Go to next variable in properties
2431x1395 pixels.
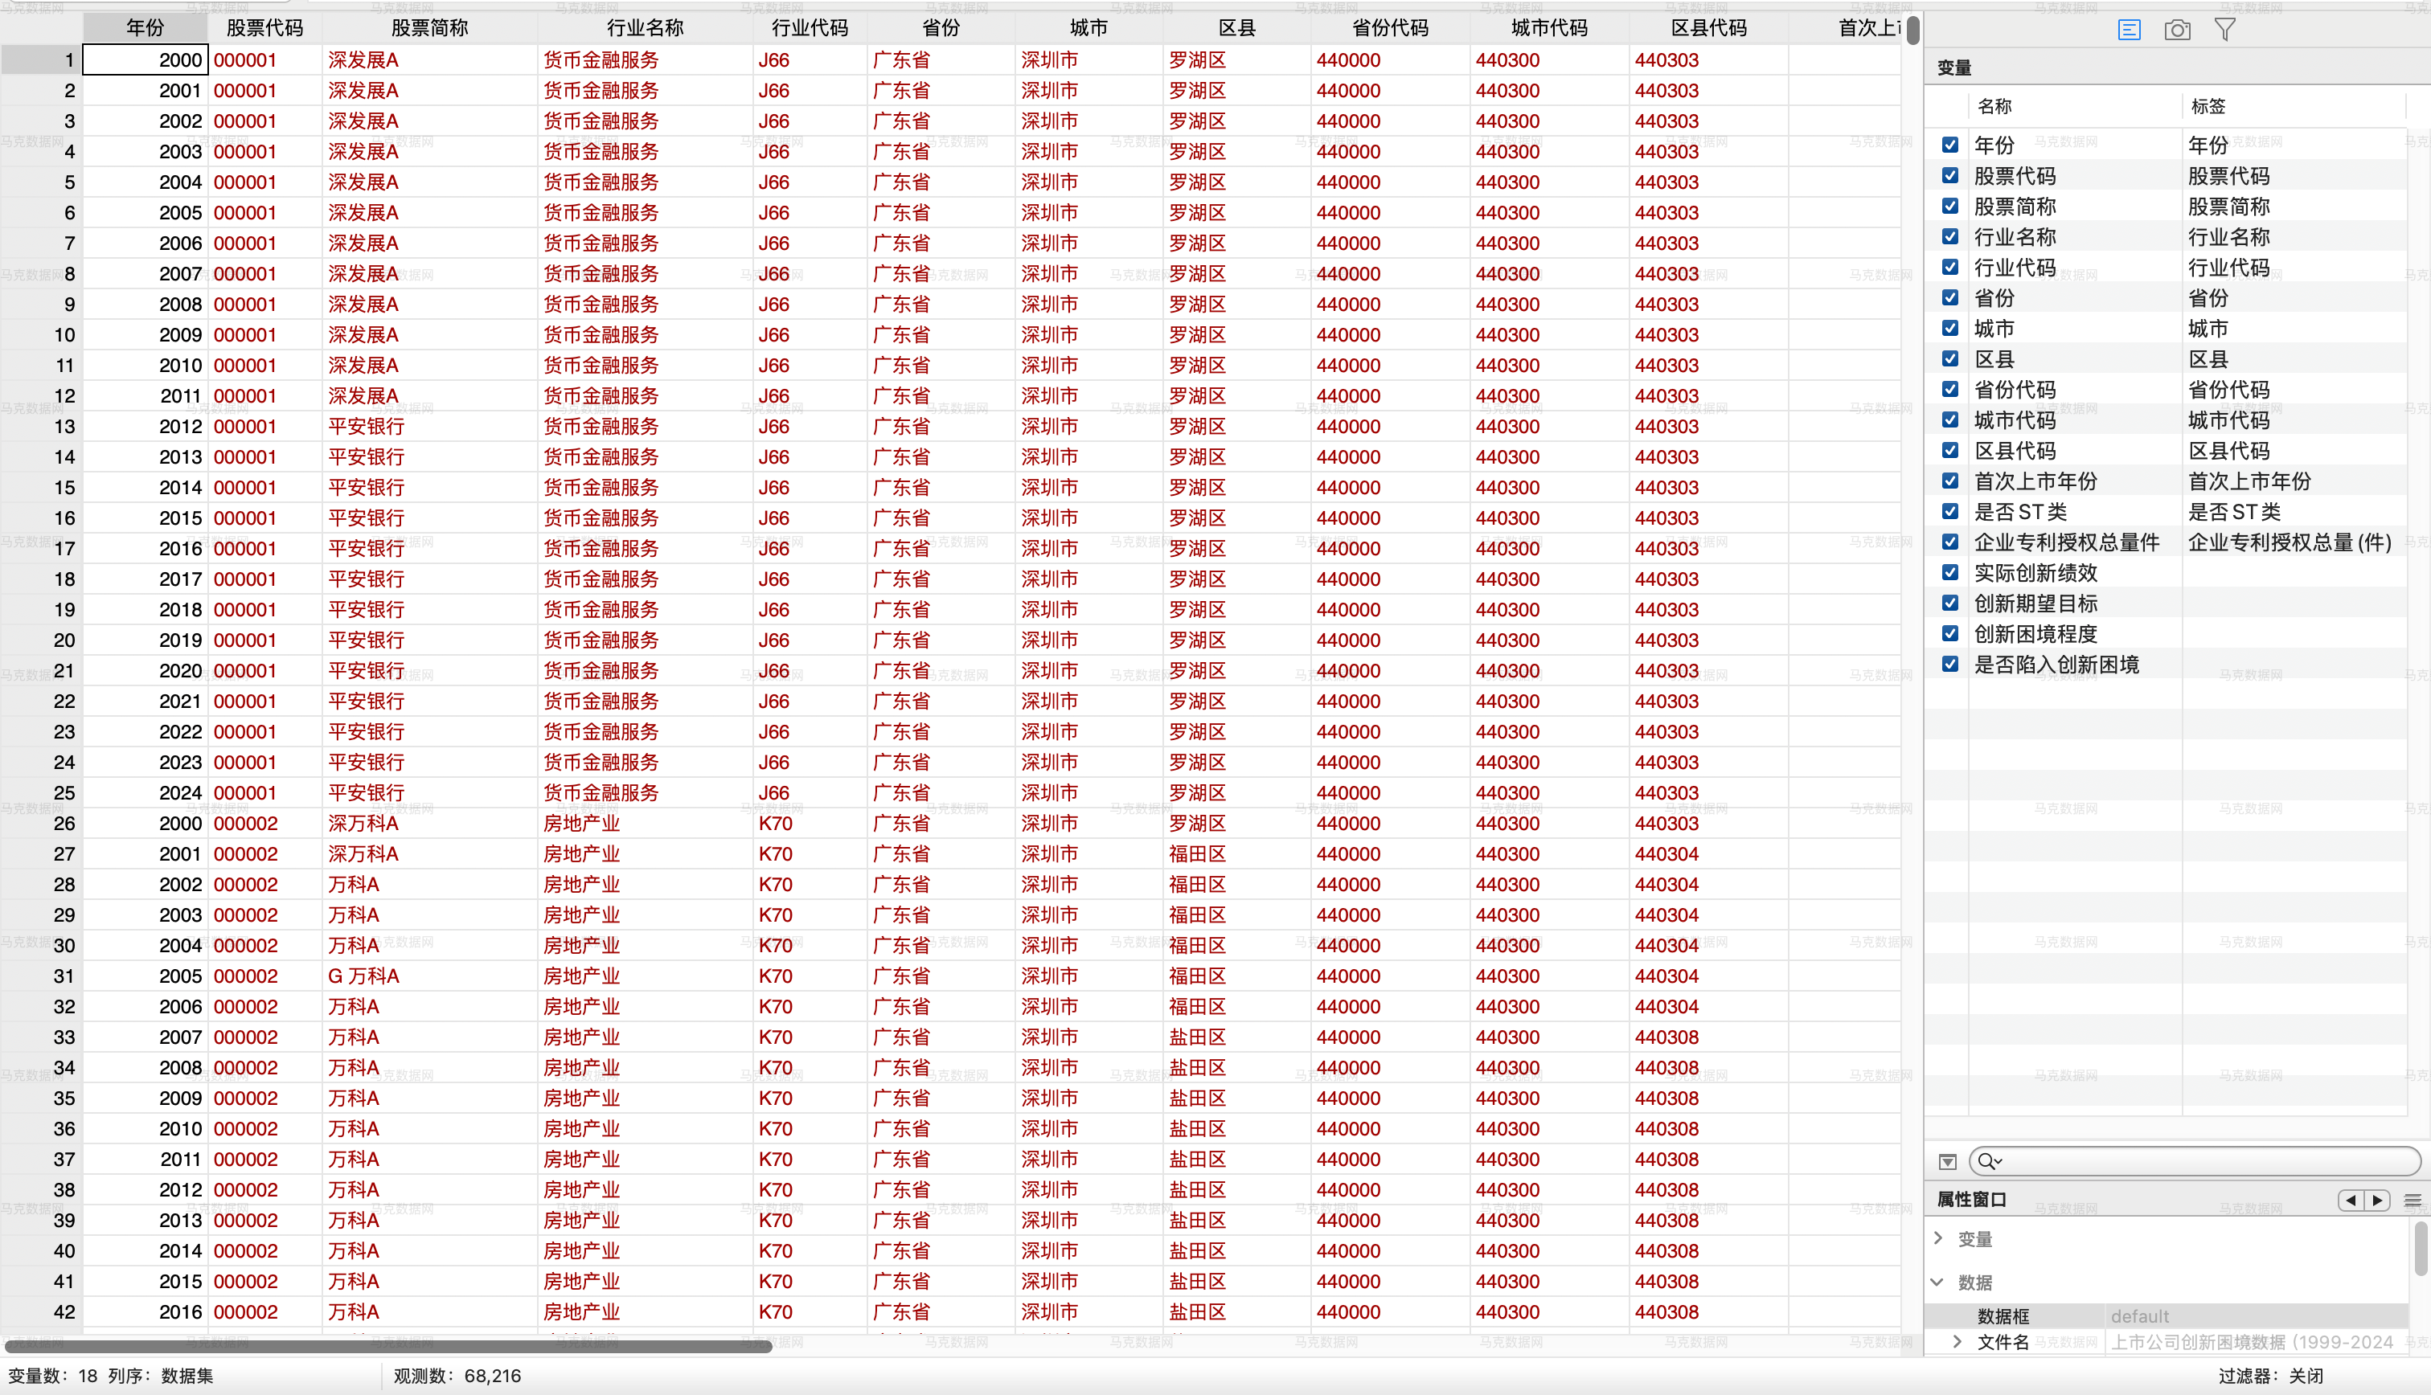coord(2377,1200)
